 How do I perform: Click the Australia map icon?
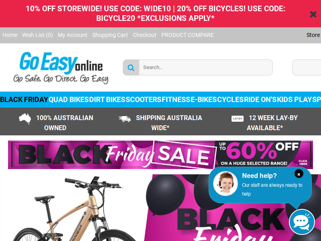pyautogui.click(x=25, y=118)
